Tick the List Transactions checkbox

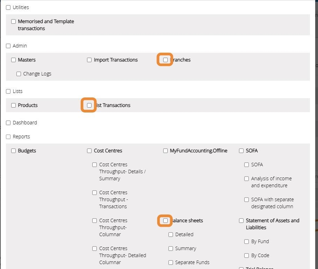click(x=89, y=105)
